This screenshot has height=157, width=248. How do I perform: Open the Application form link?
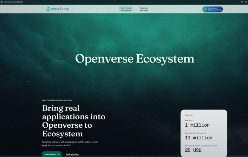point(72,154)
